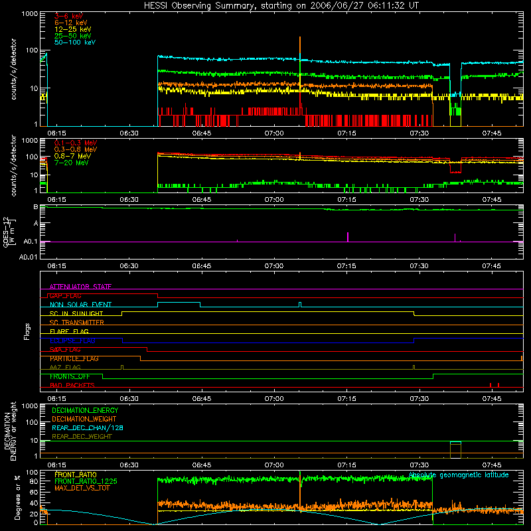
Task: Click the cyan REAR_DEC_CHAN step near 07:37
Action: [x=455, y=442]
